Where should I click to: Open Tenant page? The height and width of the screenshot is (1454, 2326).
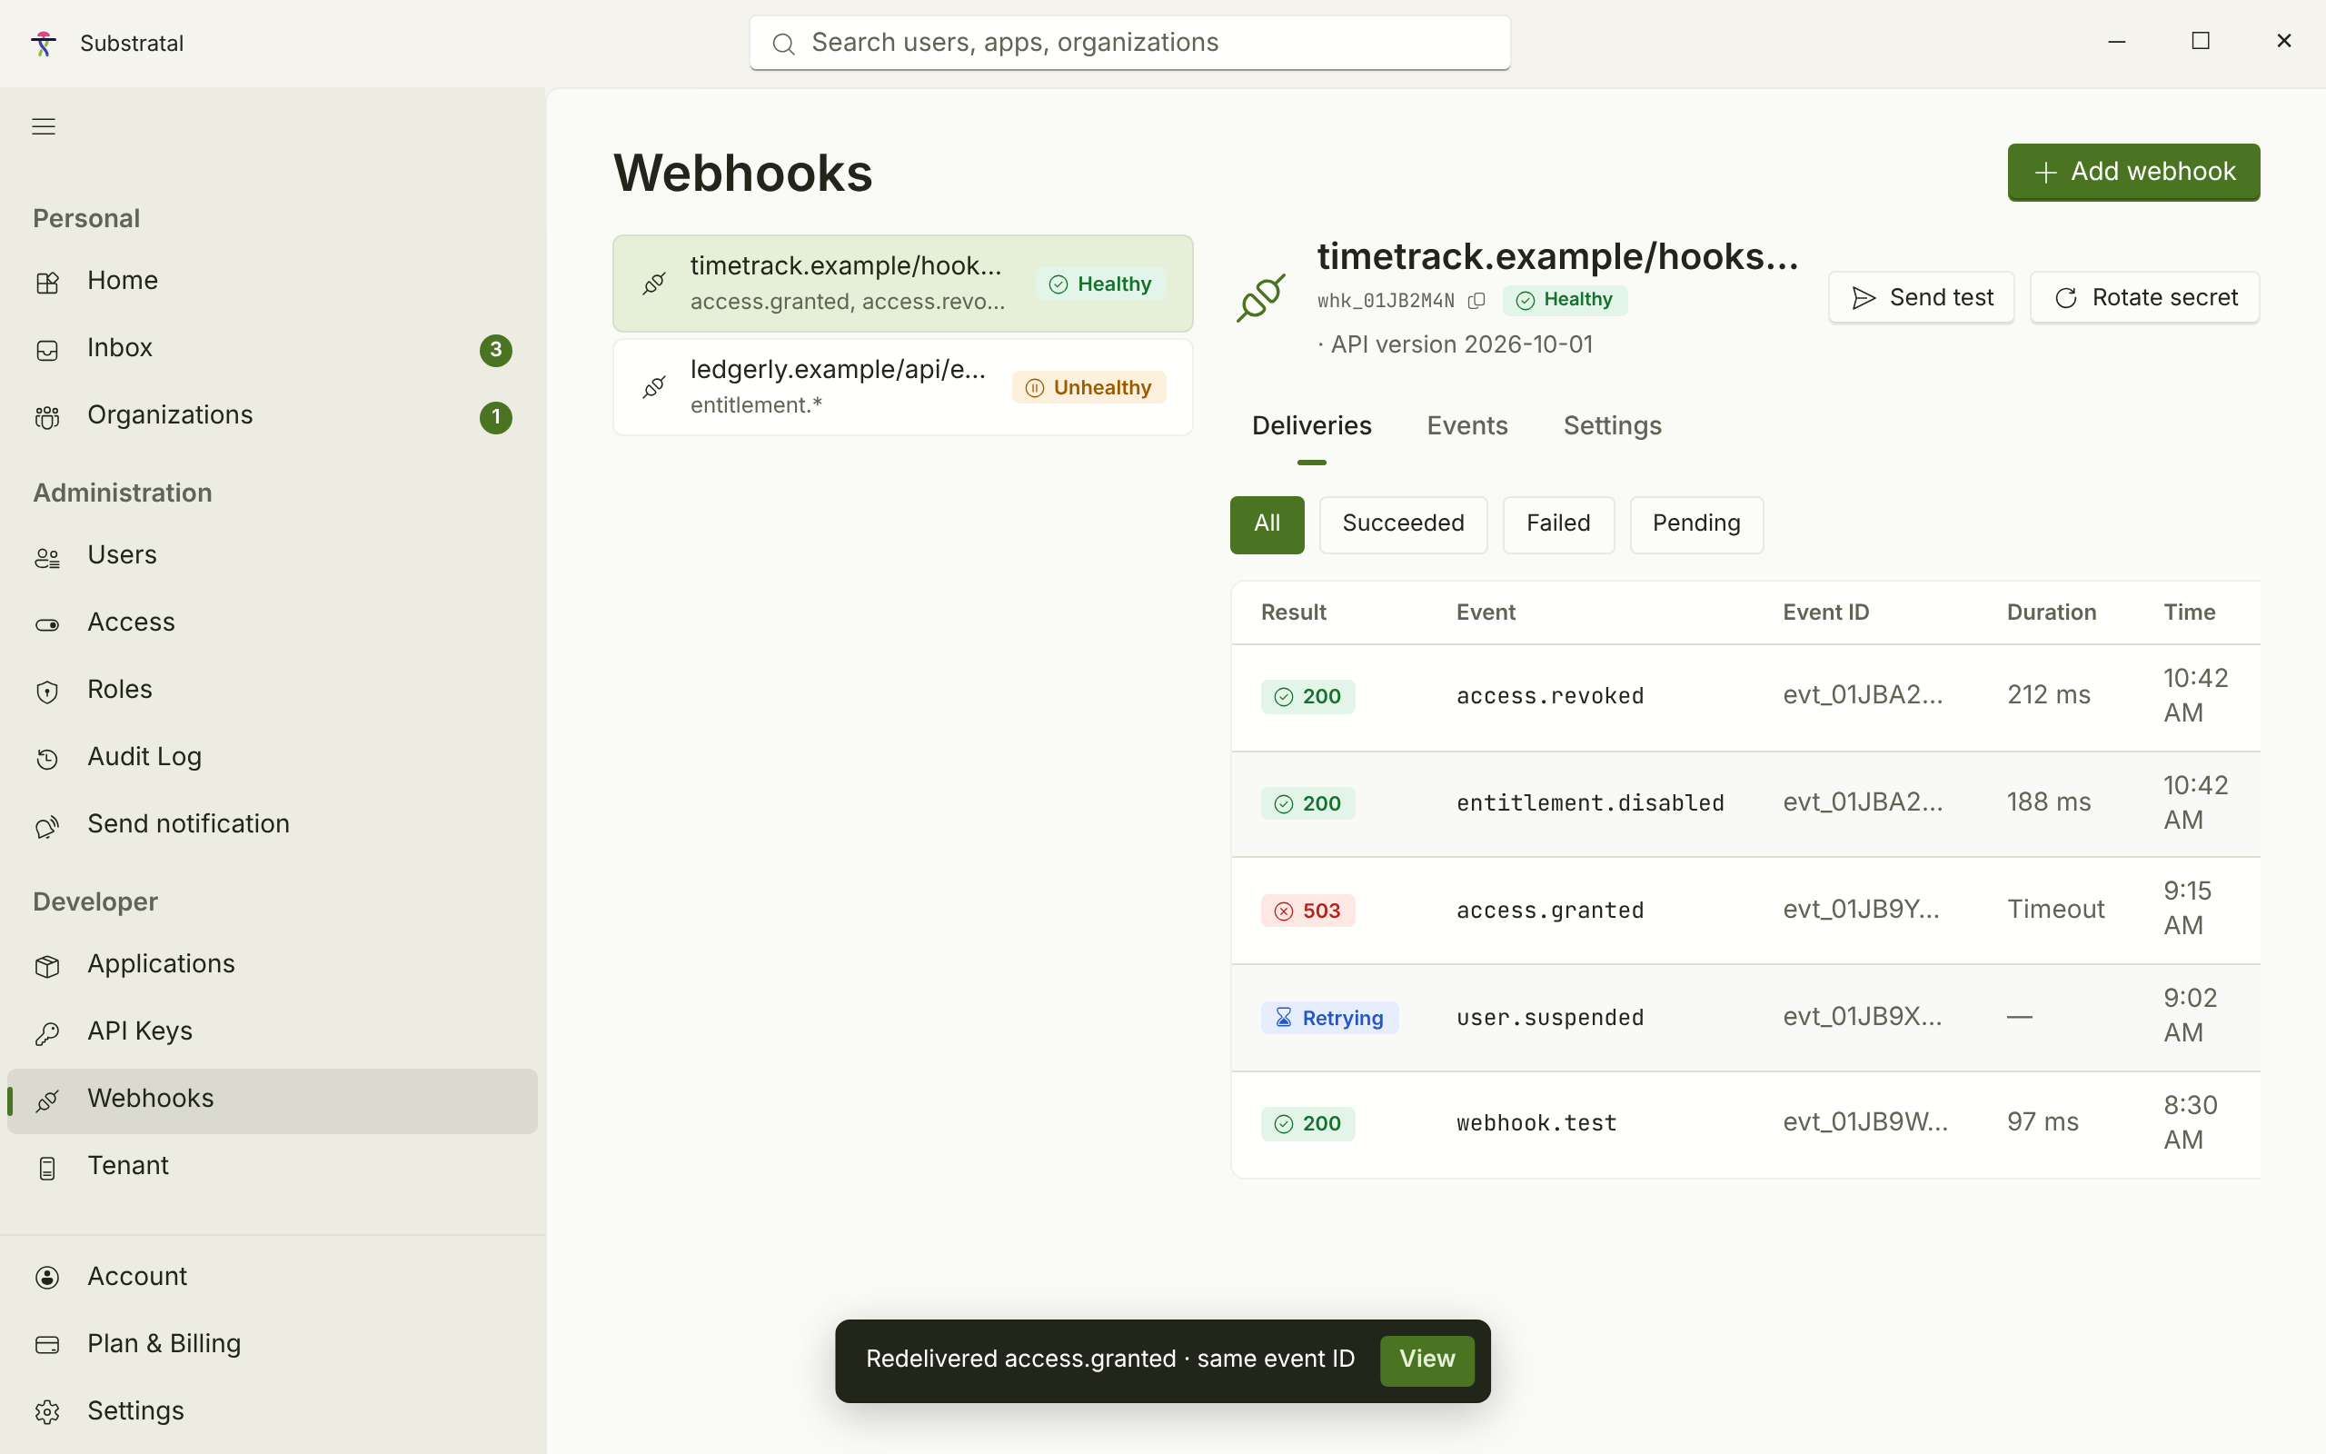272,1167
